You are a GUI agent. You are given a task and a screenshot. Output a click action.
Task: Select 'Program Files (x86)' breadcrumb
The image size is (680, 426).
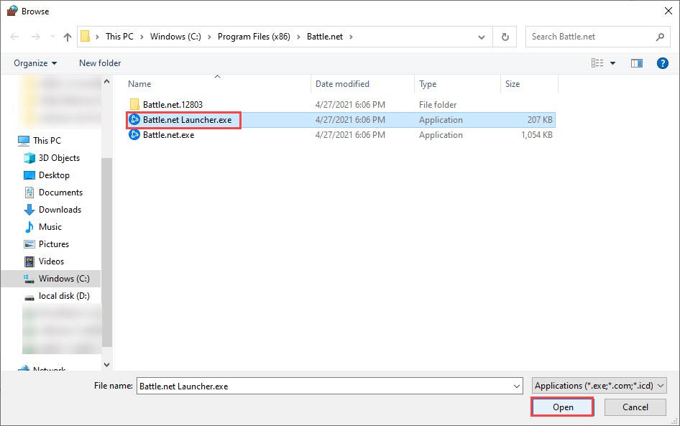pos(254,37)
